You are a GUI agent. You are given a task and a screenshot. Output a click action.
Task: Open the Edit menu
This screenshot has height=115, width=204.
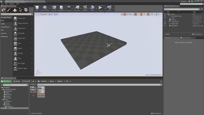tap(6, 4)
